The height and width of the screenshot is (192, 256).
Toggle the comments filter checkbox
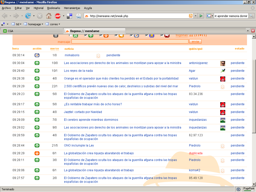(x=116, y=35)
